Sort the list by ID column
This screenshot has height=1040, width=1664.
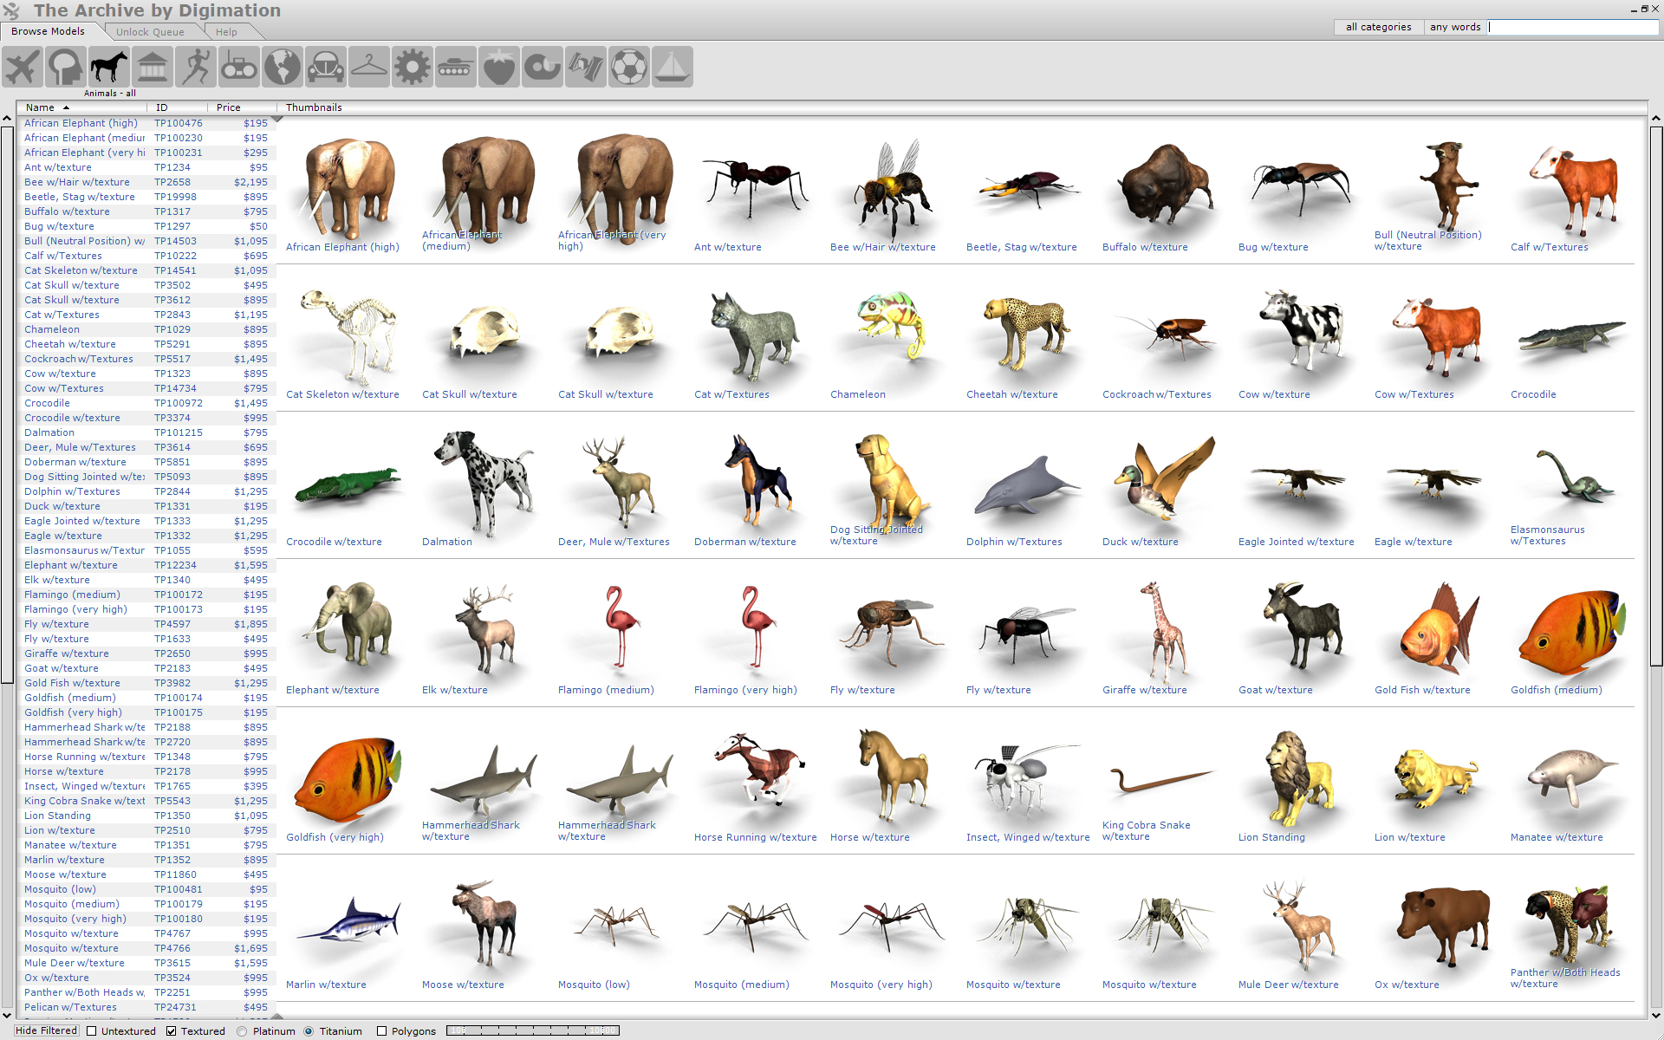(x=177, y=107)
